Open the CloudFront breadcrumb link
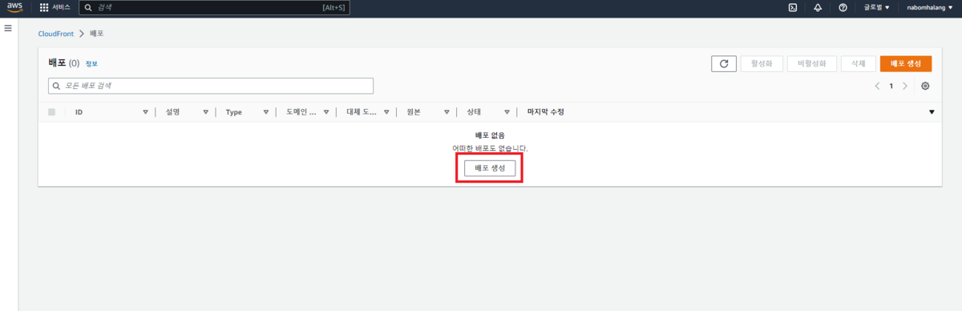The width and height of the screenshot is (962, 311). pyautogui.click(x=55, y=34)
